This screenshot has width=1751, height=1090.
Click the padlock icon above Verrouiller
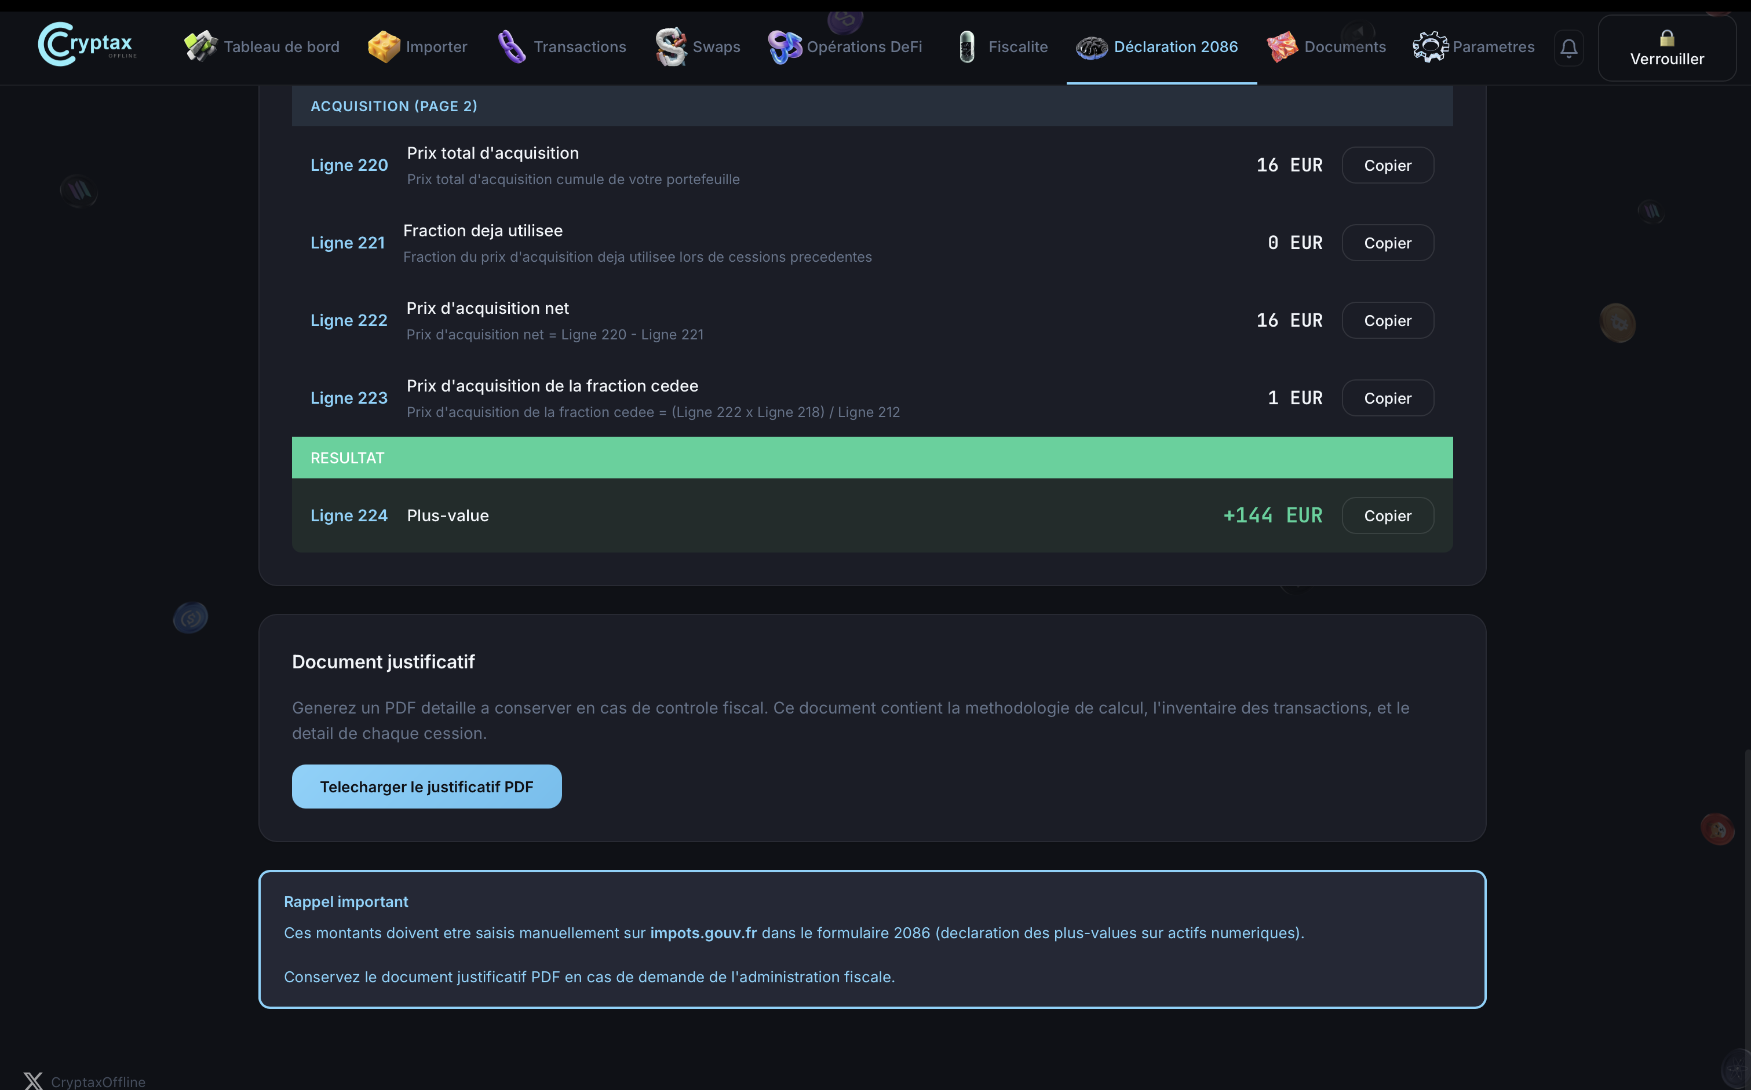(1666, 38)
